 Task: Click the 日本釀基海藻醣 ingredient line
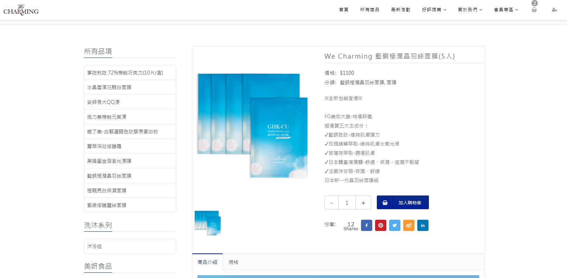pos(372,162)
